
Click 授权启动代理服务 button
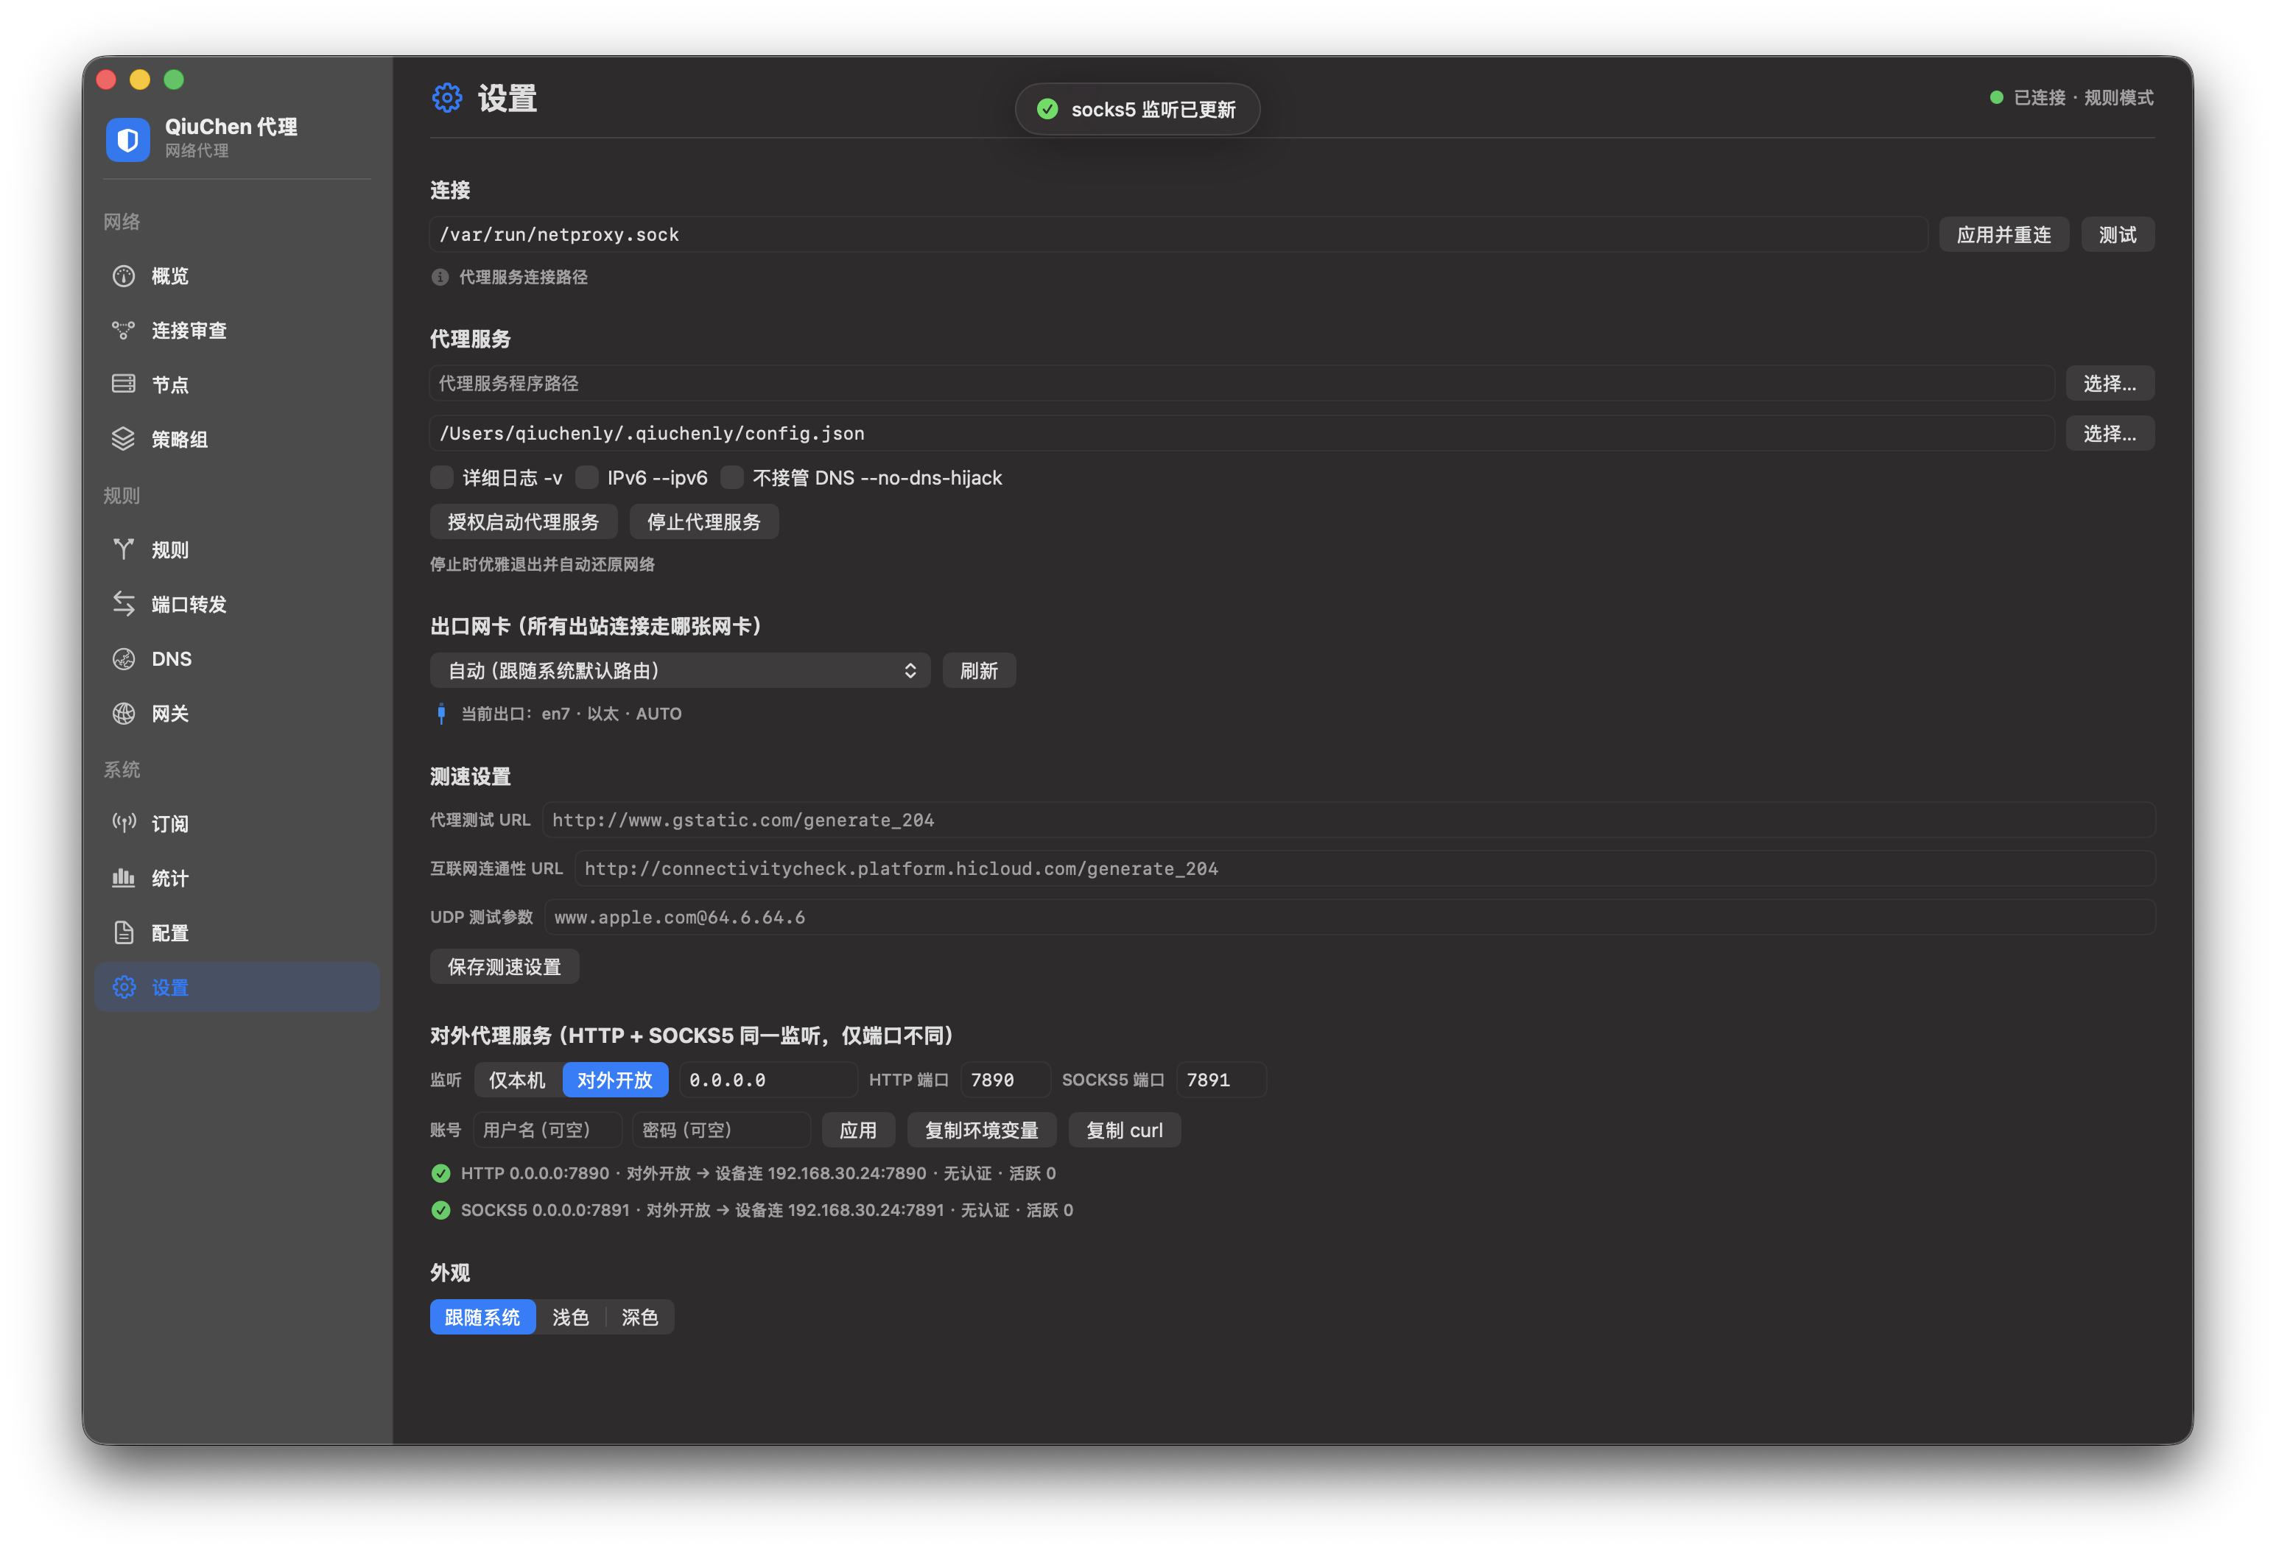click(523, 522)
